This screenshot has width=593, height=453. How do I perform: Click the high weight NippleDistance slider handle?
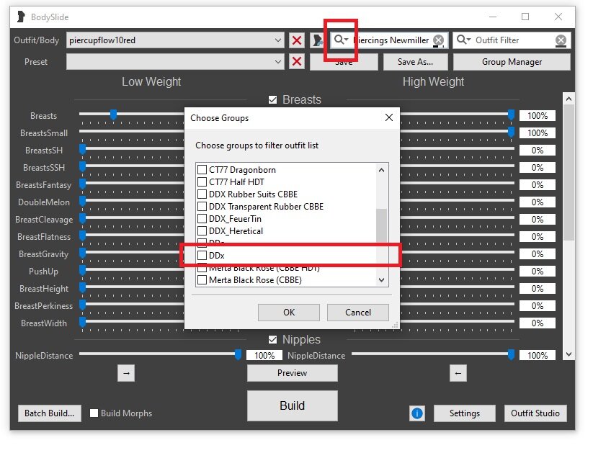click(511, 354)
